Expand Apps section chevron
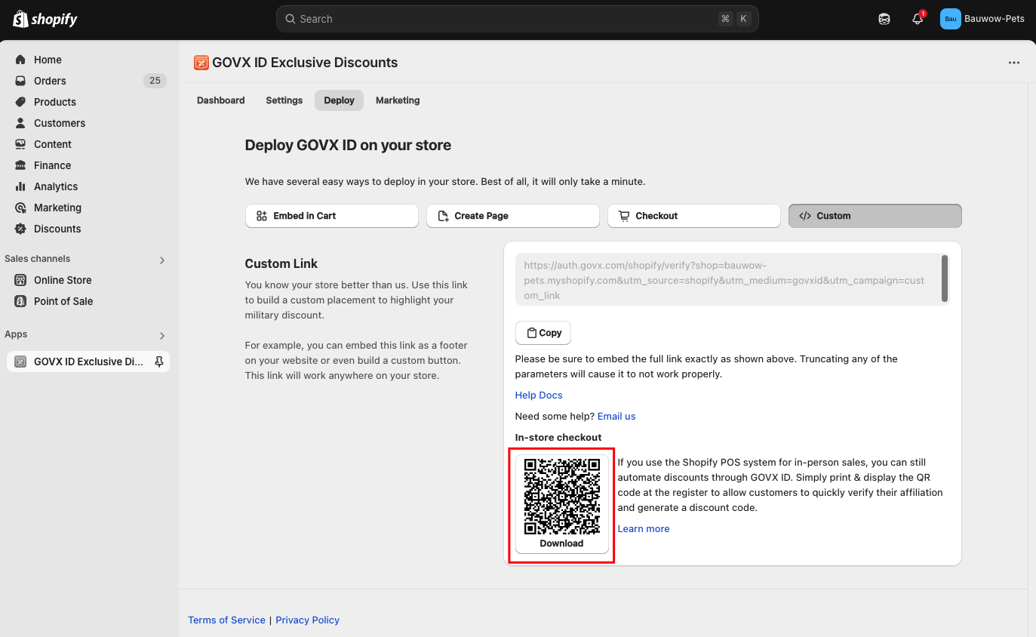 (162, 336)
